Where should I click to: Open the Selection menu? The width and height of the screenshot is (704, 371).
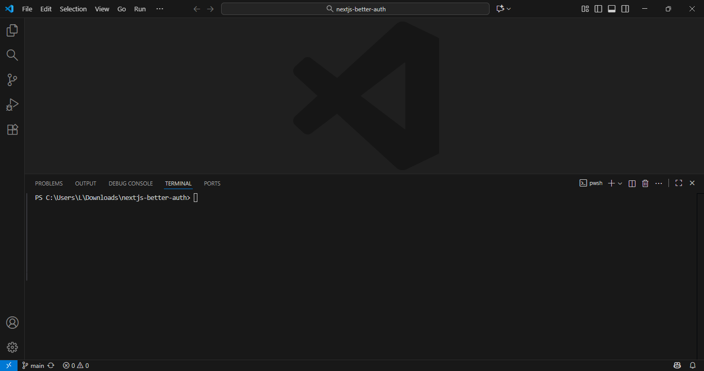click(73, 9)
